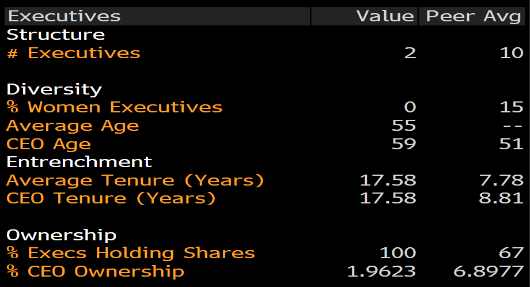Select the Diversity section heading
Viewport: 530px width, 287px height.
[x=54, y=89]
